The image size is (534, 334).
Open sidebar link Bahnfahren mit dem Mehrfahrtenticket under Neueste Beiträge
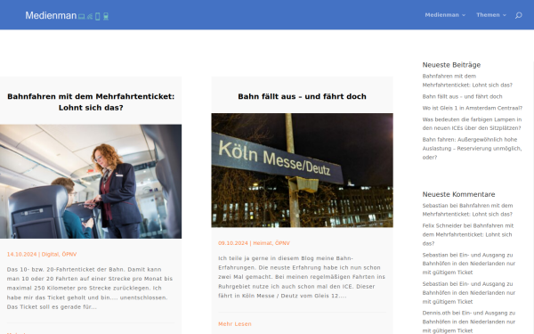(x=467, y=80)
